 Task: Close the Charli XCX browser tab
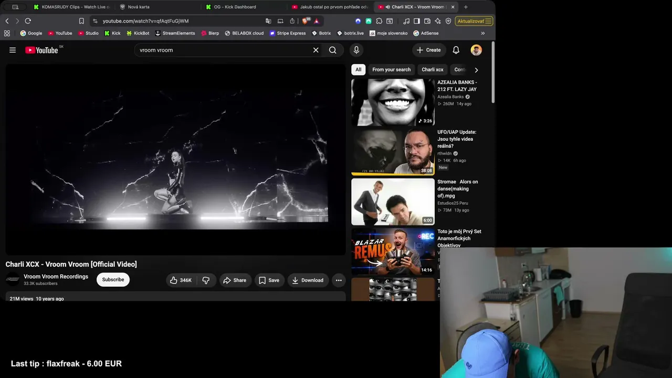click(453, 7)
